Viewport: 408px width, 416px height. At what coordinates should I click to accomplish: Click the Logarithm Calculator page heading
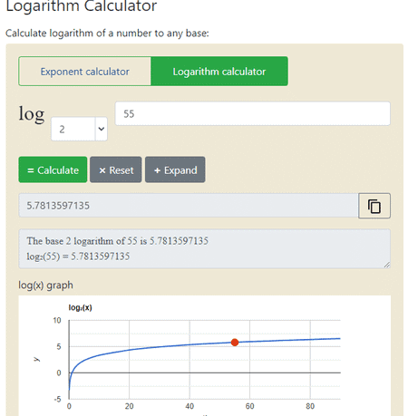click(82, 6)
